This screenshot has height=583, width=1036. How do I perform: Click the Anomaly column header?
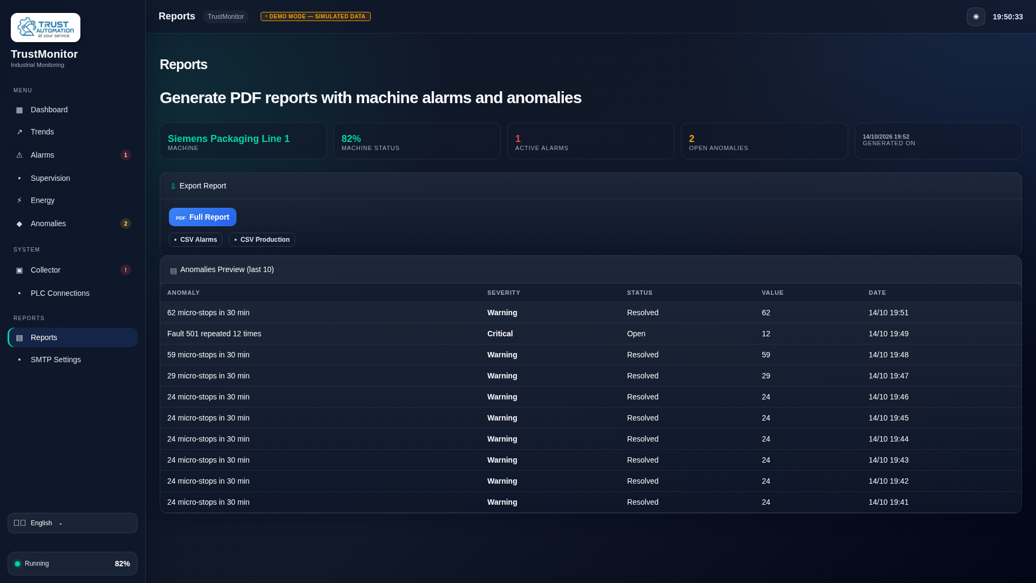coord(183,293)
